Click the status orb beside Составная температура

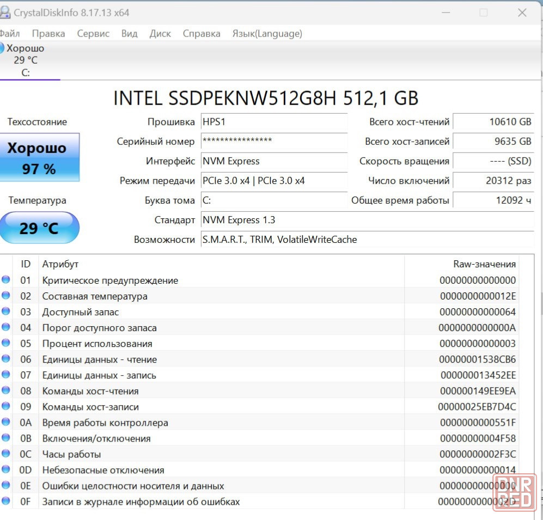coord(6,296)
